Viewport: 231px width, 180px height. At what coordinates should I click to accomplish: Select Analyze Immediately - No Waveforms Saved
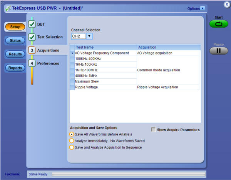pos(72,141)
